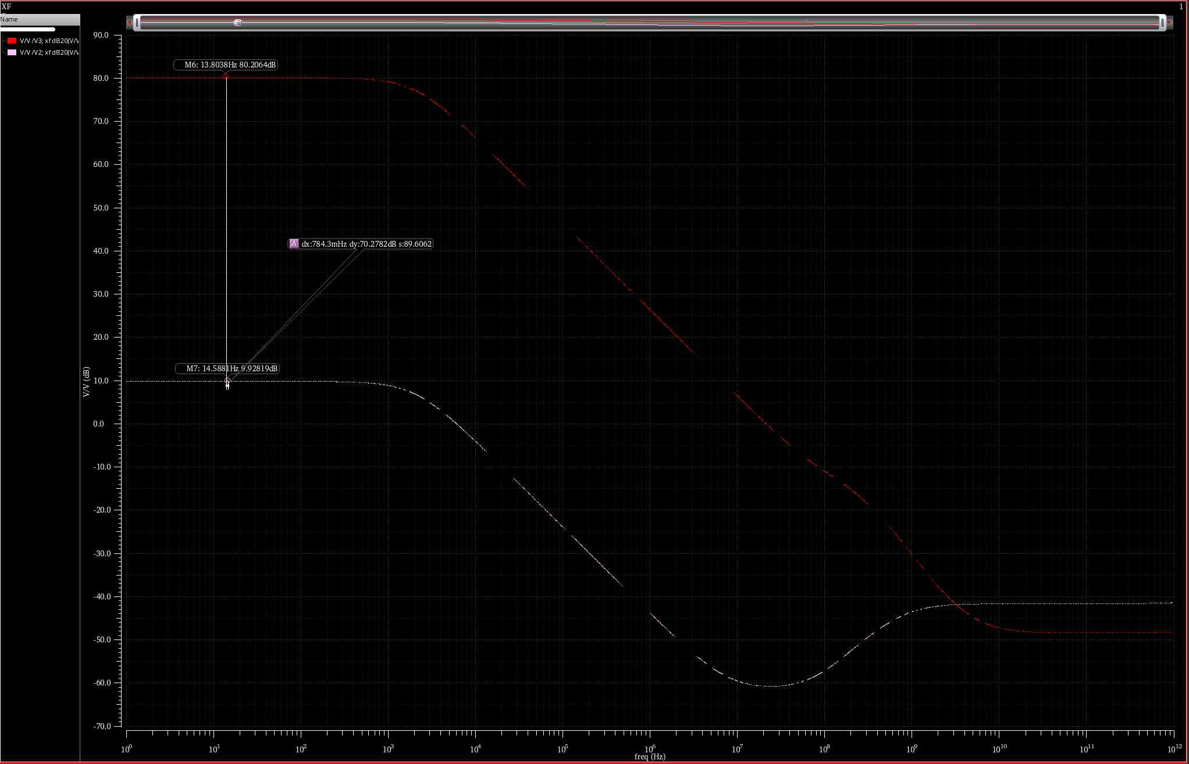Click the marker bubble on the zoom bar
Screen dimensions: 1189x764
(x=238, y=23)
